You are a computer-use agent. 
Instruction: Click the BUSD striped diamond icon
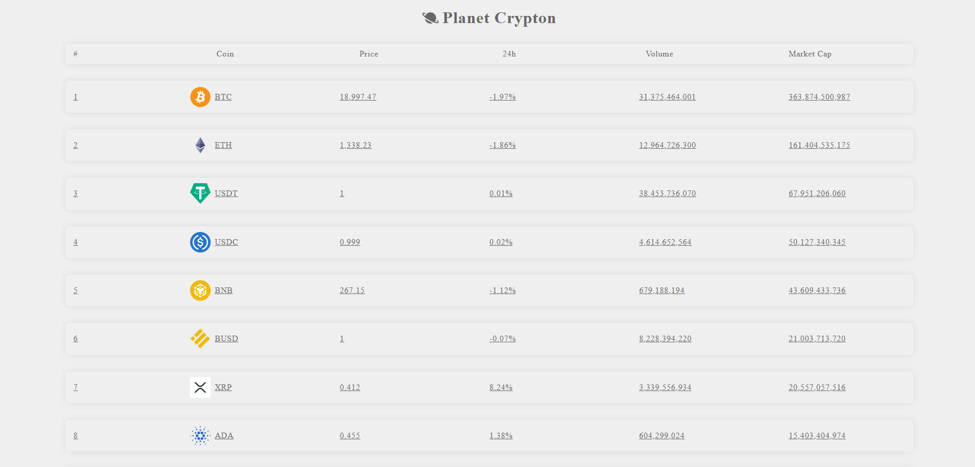[200, 339]
